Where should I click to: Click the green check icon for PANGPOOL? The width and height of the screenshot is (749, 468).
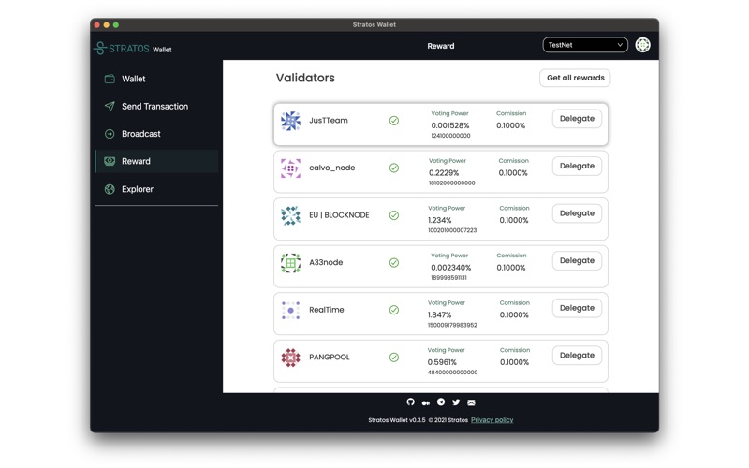(393, 358)
